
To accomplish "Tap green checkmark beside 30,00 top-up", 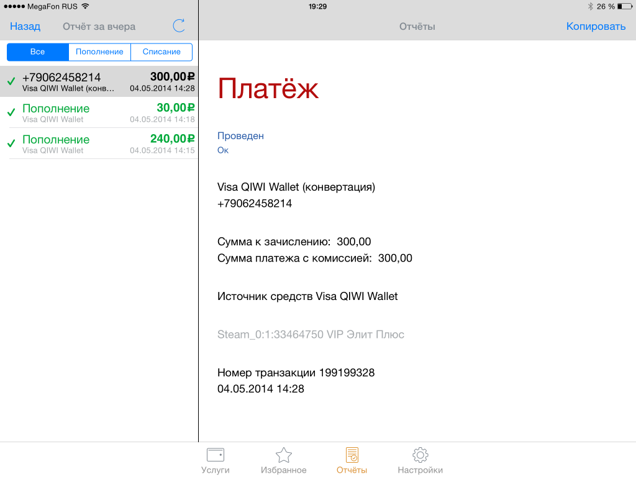I will [x=11, y=112].
